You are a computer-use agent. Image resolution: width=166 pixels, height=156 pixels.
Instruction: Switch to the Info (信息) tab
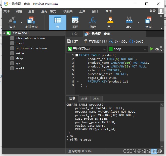[x=72, y=98]
